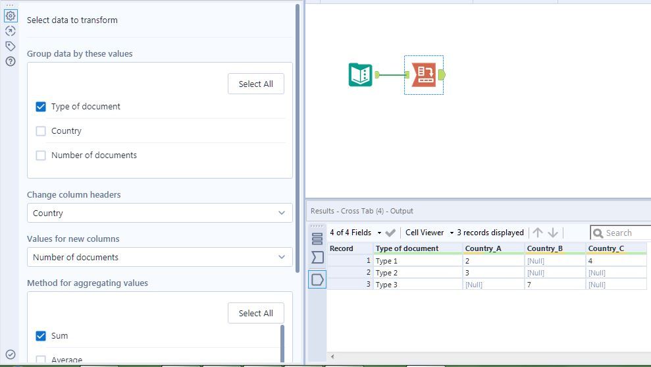651x367 pixels.
Task: Open the Values for new columns dropdown
Action: (x=160, y=257)
